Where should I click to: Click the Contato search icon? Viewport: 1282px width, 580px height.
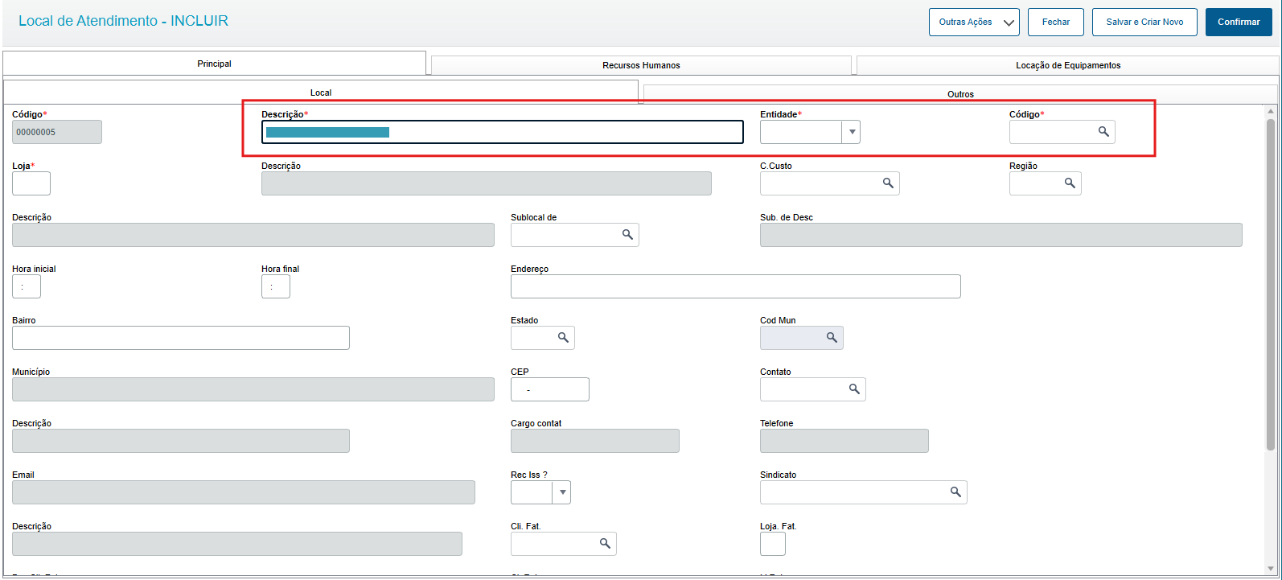[x=854, y=389]
